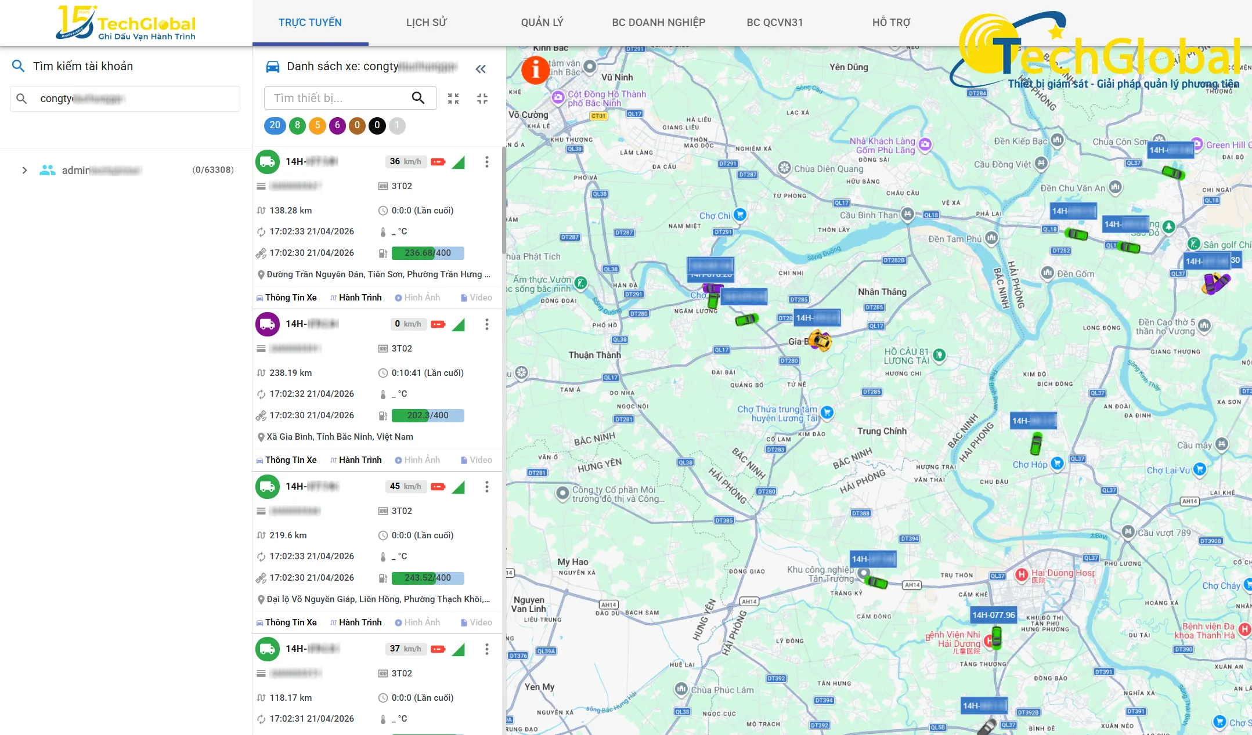
Task: Open Thông Tin Xe for the 219.6 km vehicle
Action: tap(287, 622)
